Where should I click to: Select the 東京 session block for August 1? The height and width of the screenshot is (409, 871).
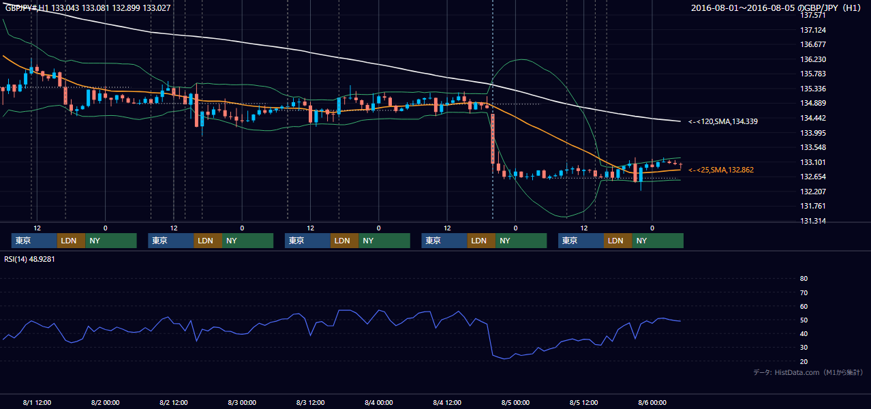click(34, 241)
